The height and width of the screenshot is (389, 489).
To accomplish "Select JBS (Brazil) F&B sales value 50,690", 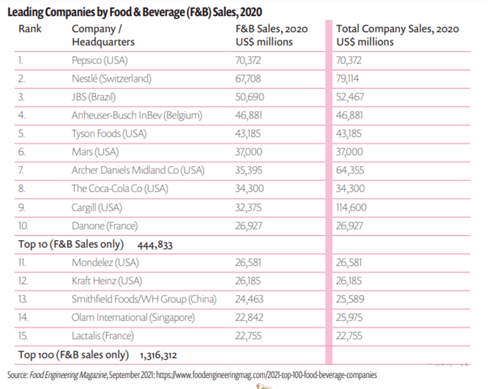I will point(250,97).
